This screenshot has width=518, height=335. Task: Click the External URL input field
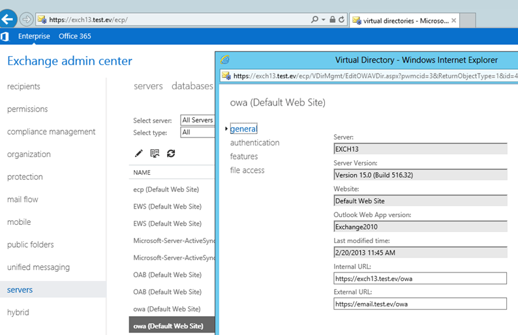pyautogui.click(x=420, y=304)
